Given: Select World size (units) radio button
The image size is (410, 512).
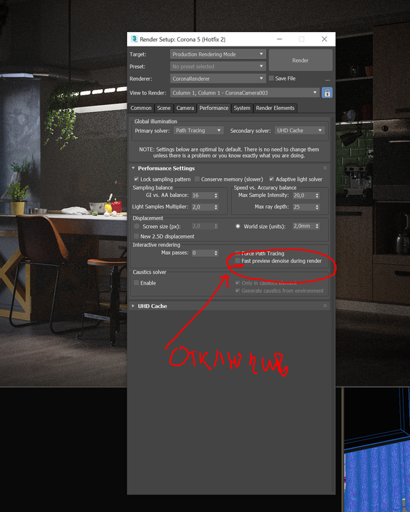Looking at the screenshot, I should [238, 226].
